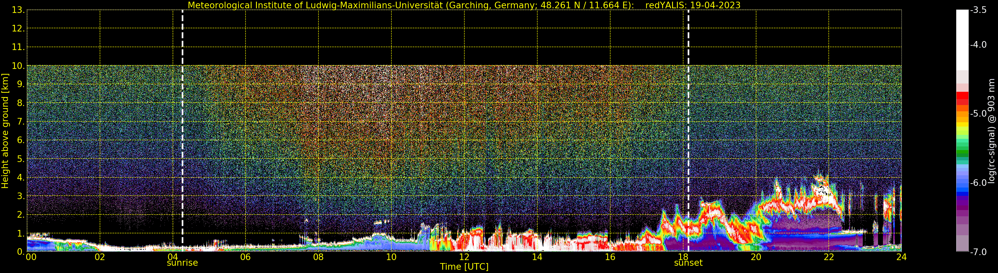Pick the white section of the colorbar
Image resolution: width=998 pixels, height=273 pixels.
coord(962,40)
